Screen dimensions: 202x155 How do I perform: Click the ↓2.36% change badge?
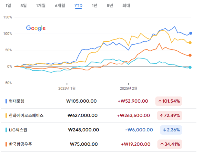pyautogui.click(x=171, y=130)
